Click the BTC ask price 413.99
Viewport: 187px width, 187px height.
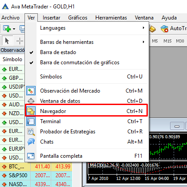[63, 167]
